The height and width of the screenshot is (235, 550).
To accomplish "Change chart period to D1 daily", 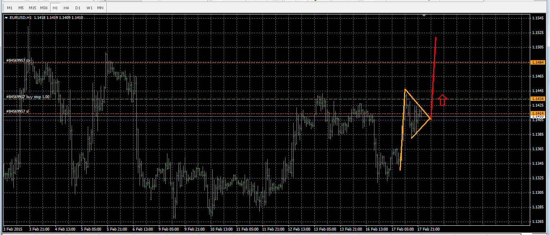I will [78, 8].
